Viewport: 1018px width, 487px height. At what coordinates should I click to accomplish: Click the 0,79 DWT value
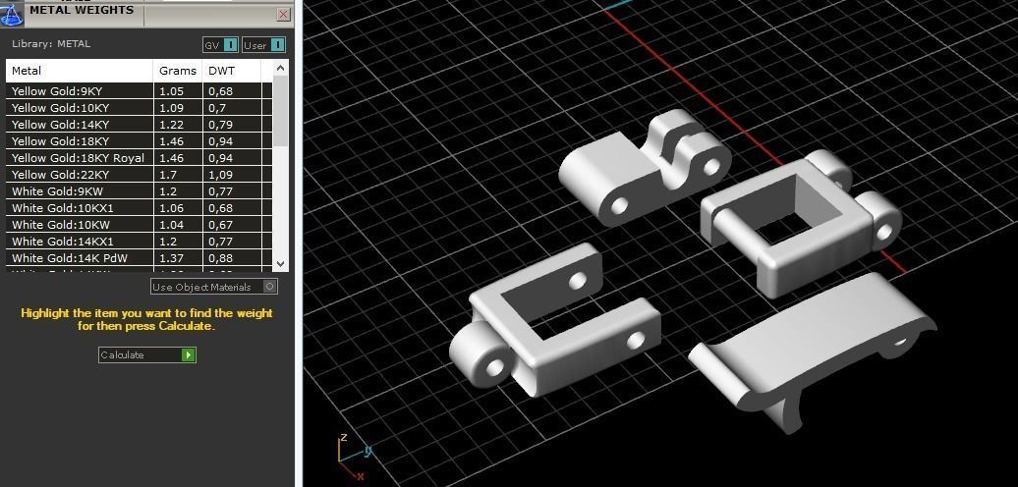pyautogui.click(x=220, y=125)
